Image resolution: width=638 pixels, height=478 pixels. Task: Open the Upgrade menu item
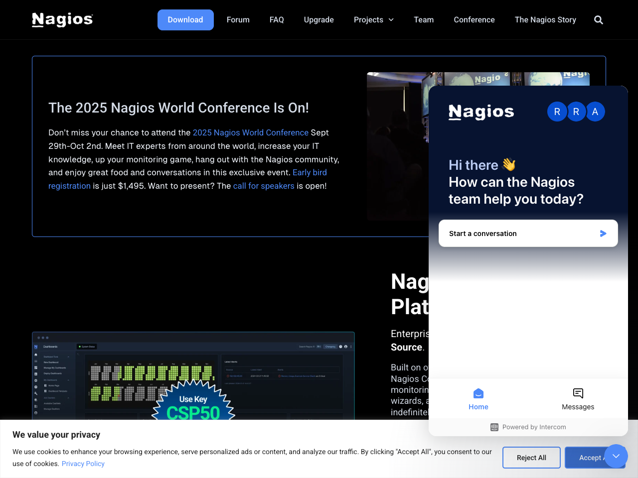tap(319, 20)
